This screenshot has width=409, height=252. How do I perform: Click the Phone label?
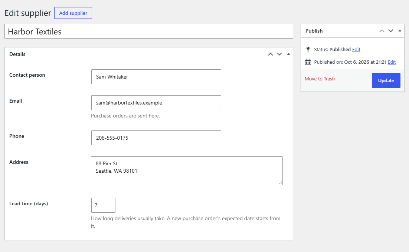click(17, 136)
